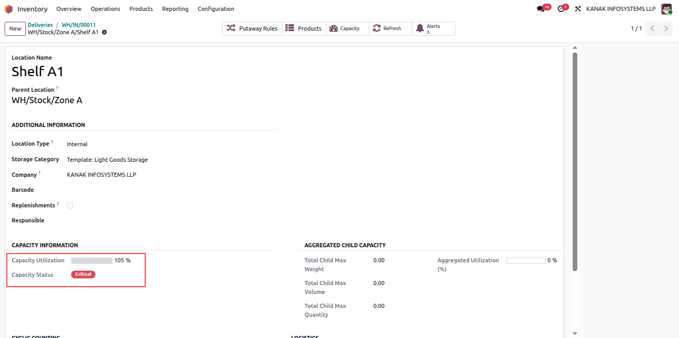Open the Configuration menu
The width and height of the screenshot is (679, 338).
(x=216, y=9)
